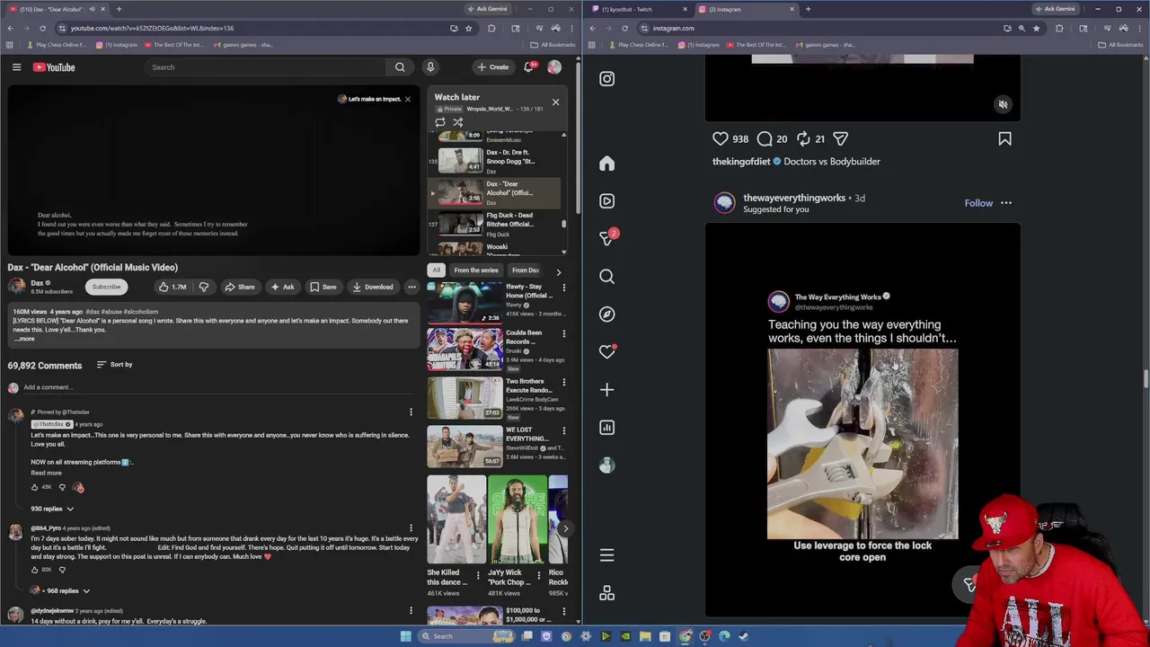Download the Dear Alcohol video
This screenshot has height=647, width=1150.
373,287
